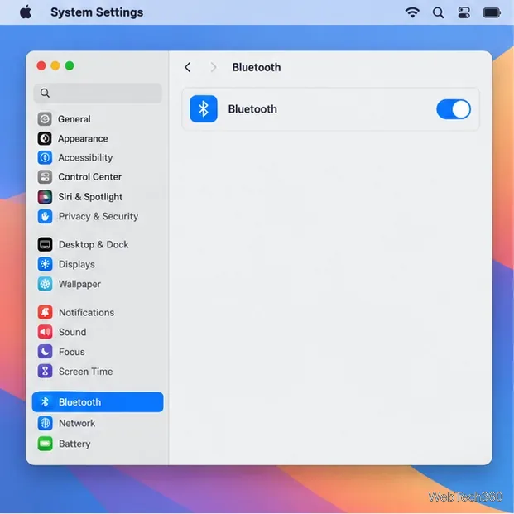Click the Wallpaper flower icon
This screenshot has width=514, height=514.
pos(45,284)
